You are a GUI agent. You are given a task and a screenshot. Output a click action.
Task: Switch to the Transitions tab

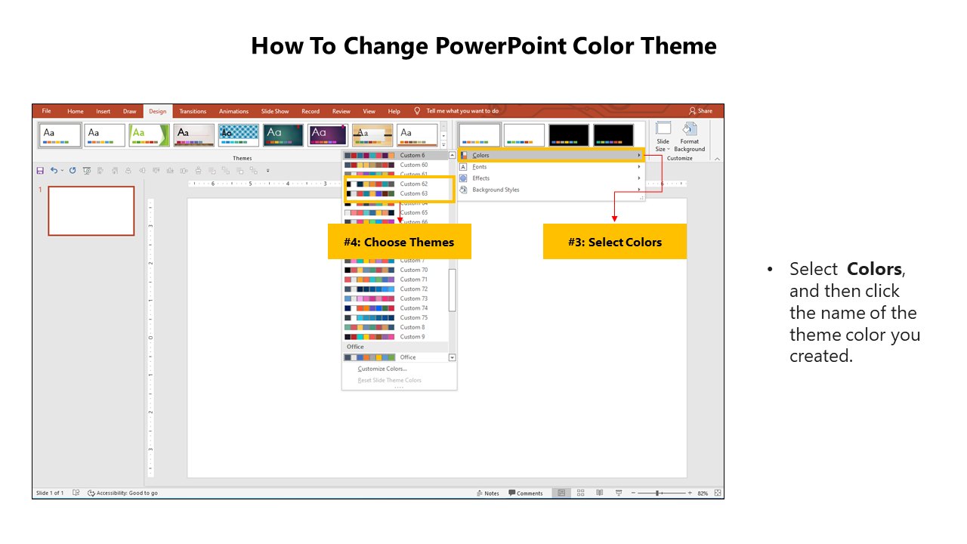tap(193, 111)
